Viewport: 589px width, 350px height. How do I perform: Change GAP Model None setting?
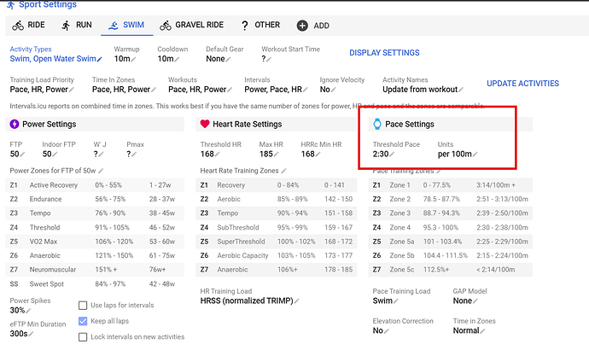(465, 300)
